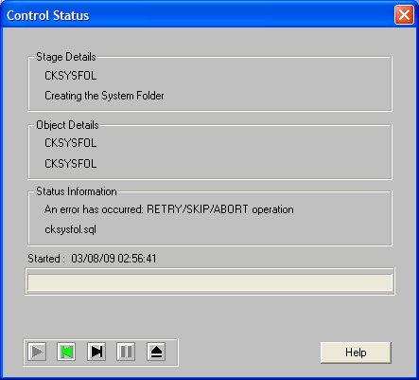Screen dimensions: 419x380
Task: Click first CKSYSFOL line in Object Details
Action: (x=71, y=143)
